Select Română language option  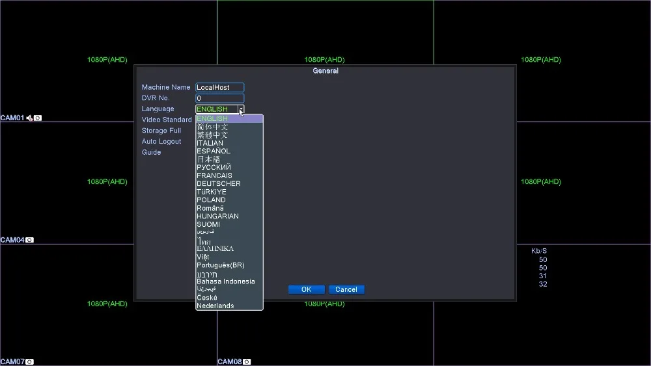pyautogui.click(x=229, y=208)
